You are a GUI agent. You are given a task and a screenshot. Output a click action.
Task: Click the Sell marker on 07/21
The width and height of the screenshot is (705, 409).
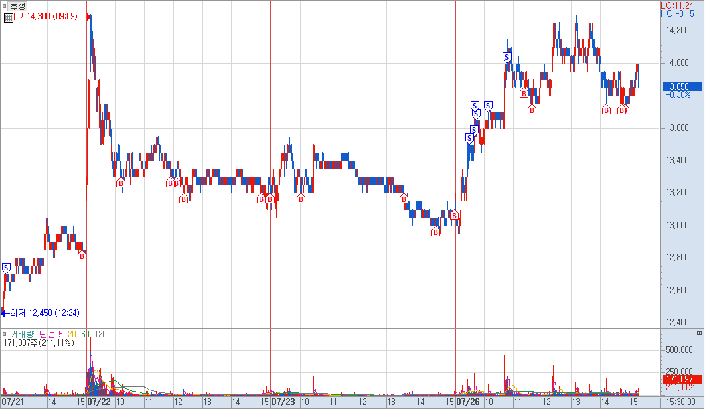point(6,268)
